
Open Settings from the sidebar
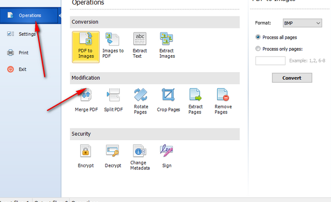click(x=21, y=34)
